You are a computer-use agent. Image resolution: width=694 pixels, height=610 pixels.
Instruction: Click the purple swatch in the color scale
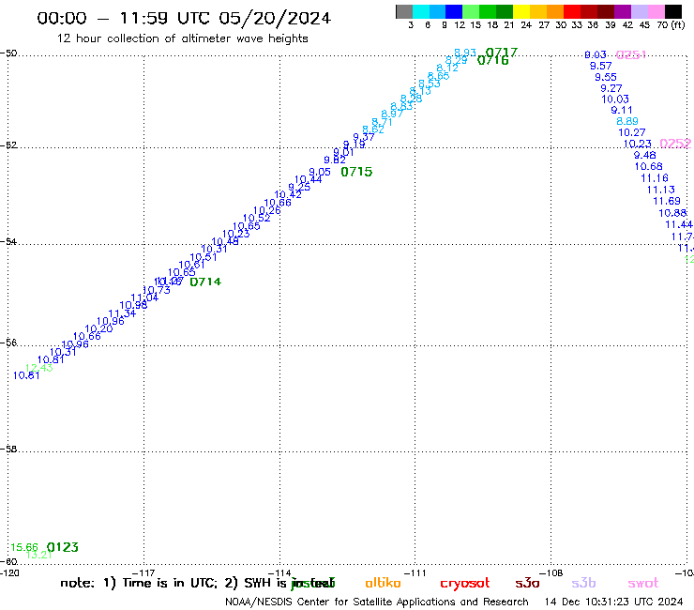pyautogui.click(x=623, y=11)
